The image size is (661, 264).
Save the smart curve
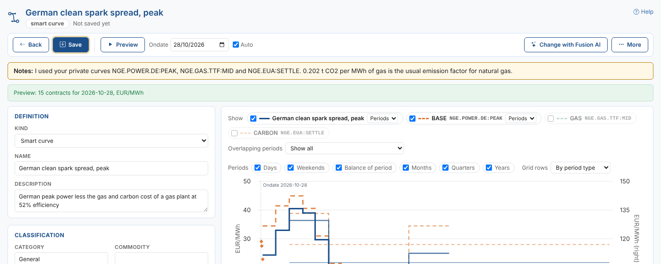[x=71, y=45]
